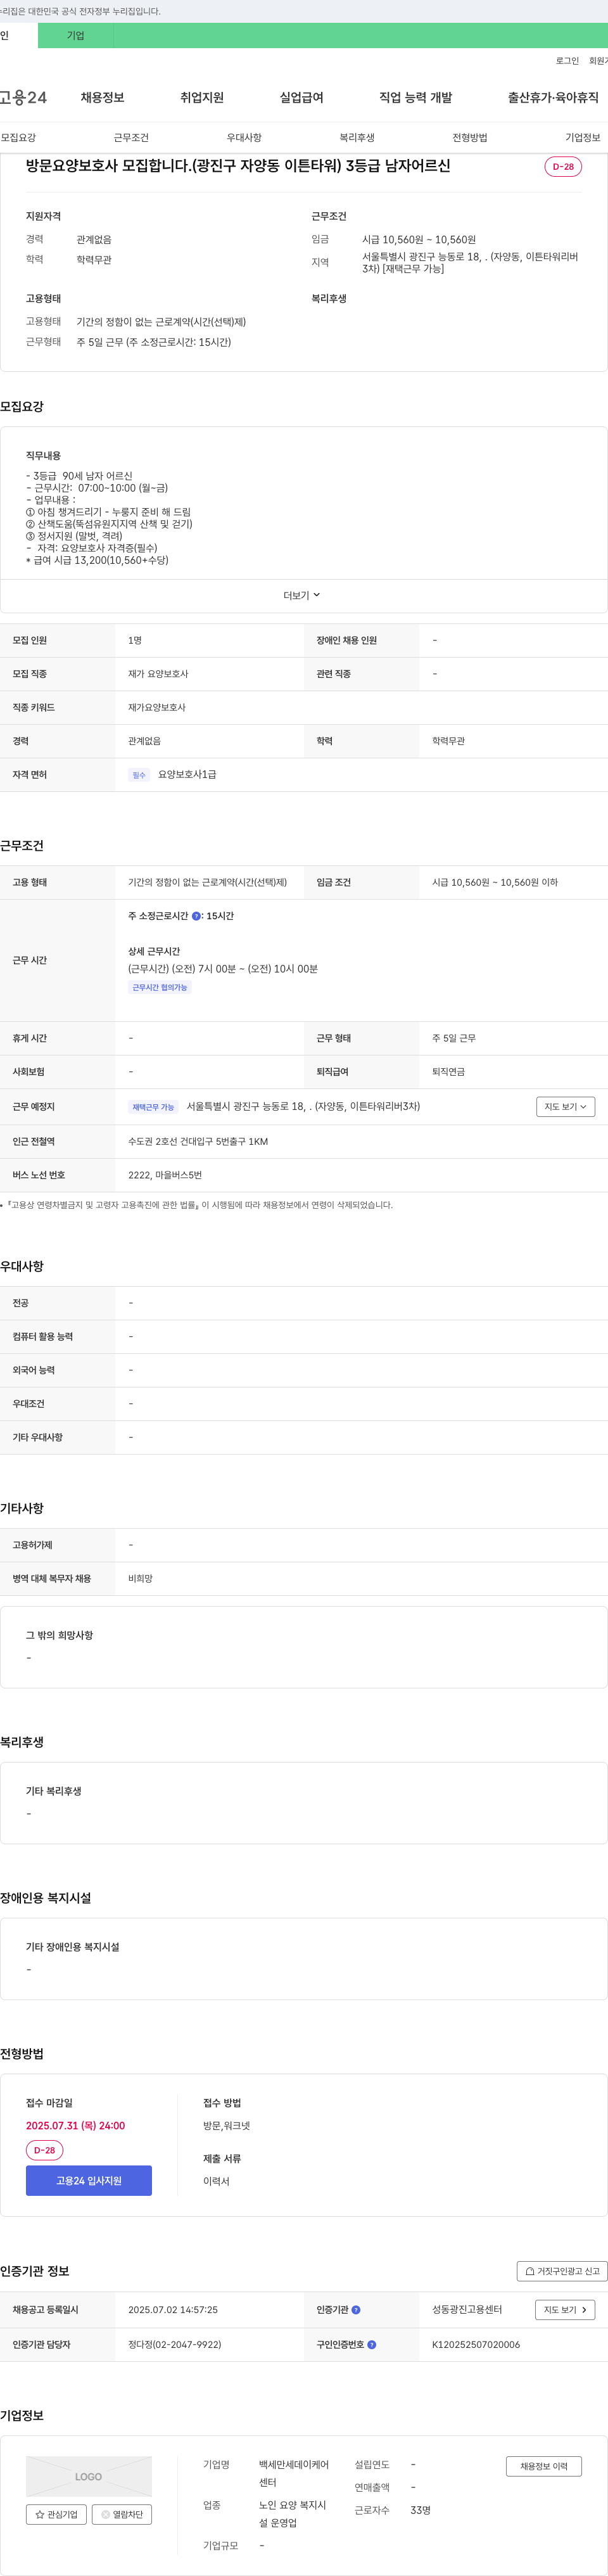The image size is (608, 2576).
Task: Click the 고용24 logo
Action: point(23,97)
